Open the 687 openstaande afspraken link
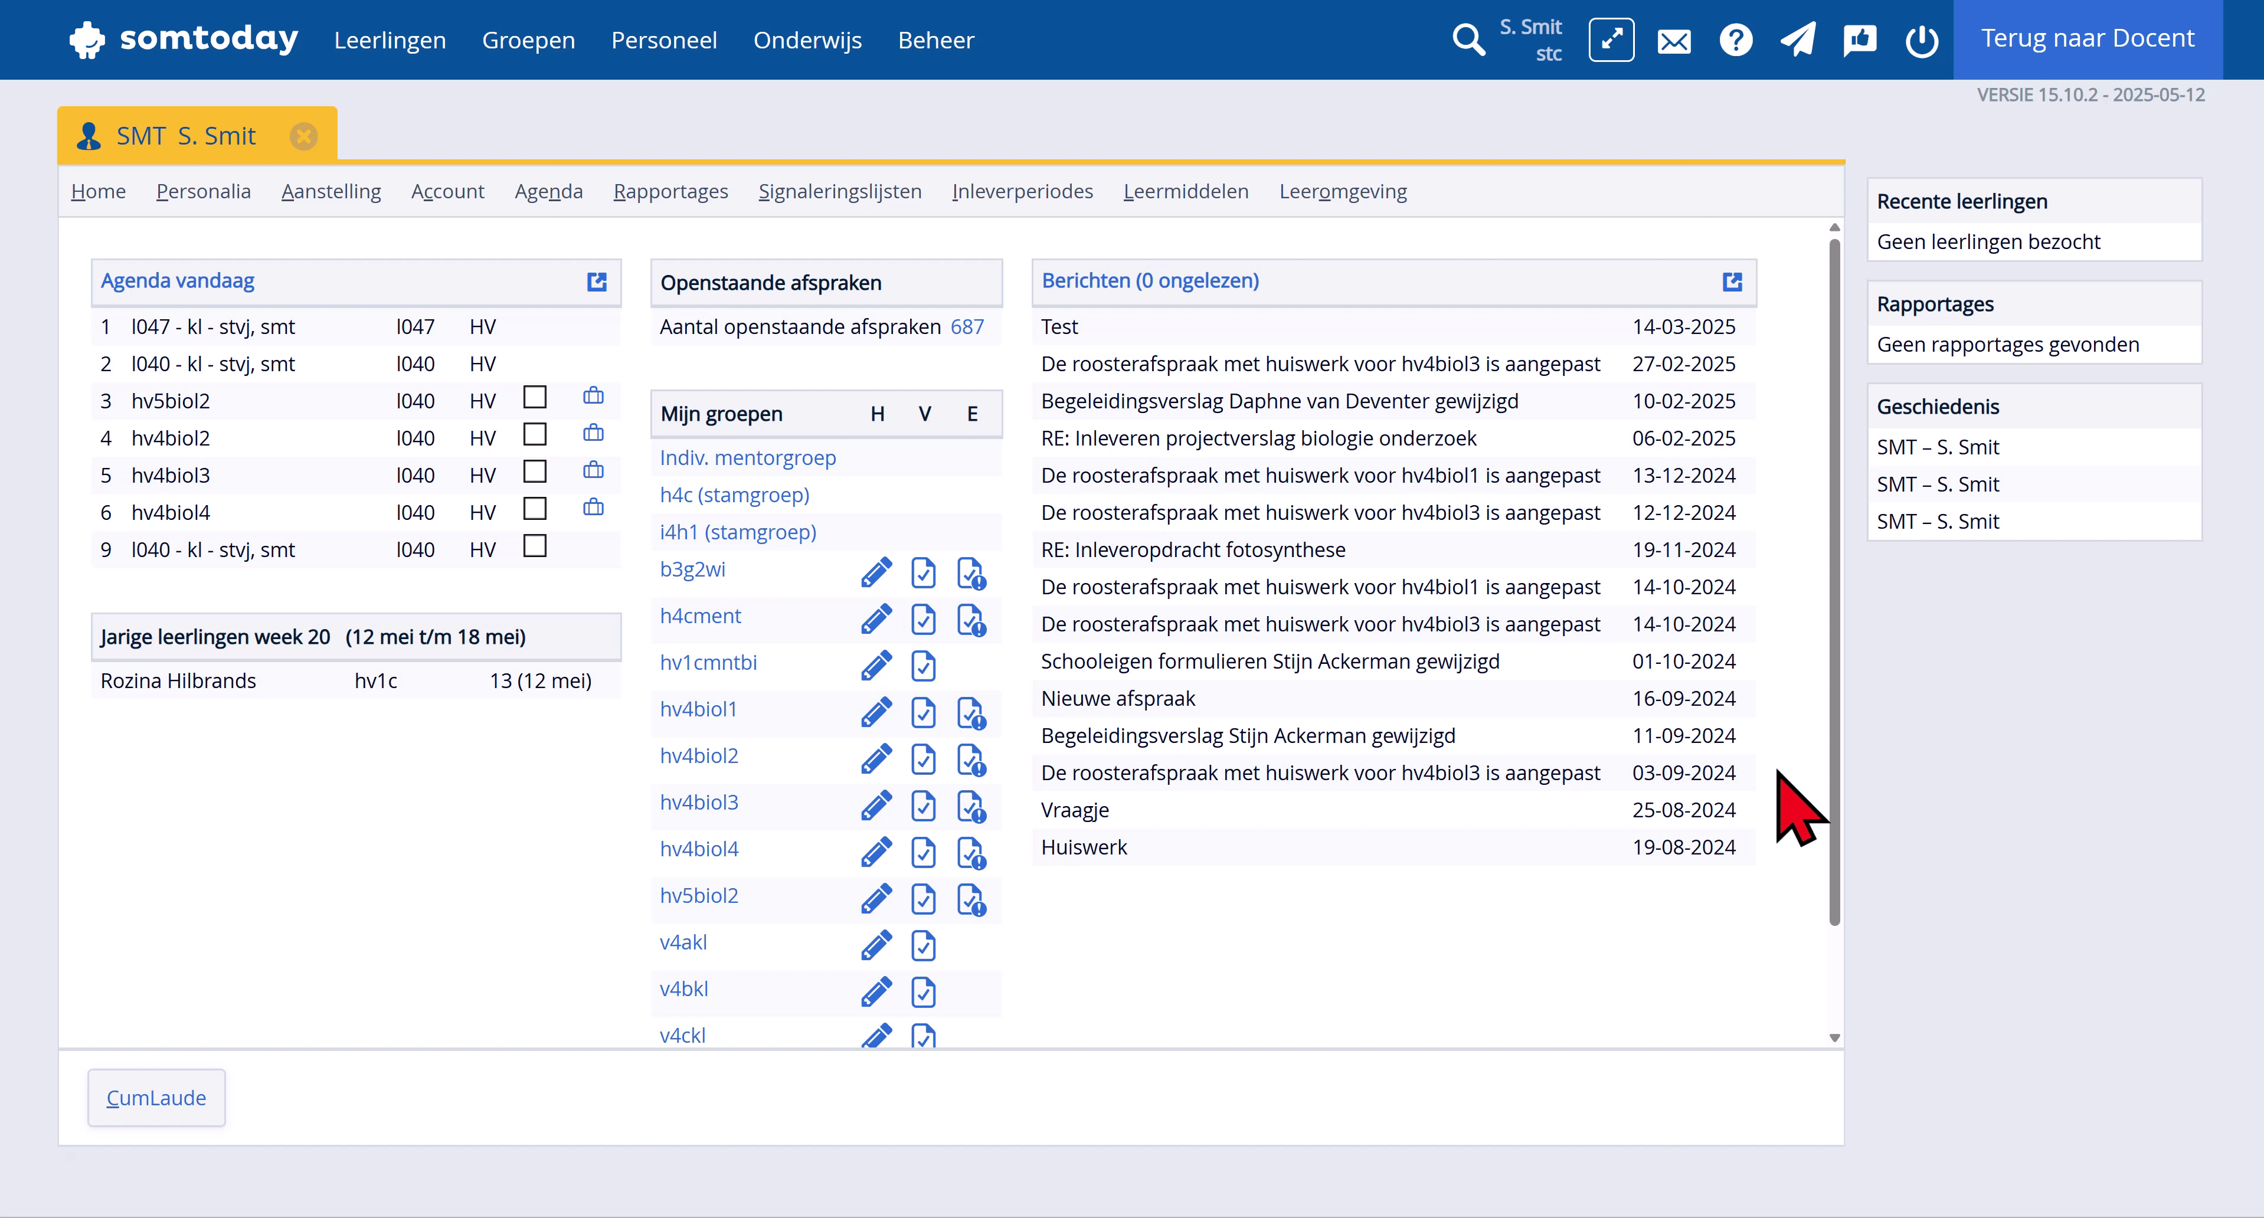This screenshot has width=2264, height=1218. tap(967, 327)
